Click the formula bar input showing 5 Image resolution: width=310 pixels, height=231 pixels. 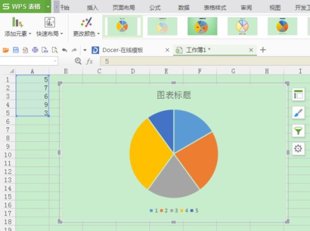pyautogui.click(x=205, y=61)
